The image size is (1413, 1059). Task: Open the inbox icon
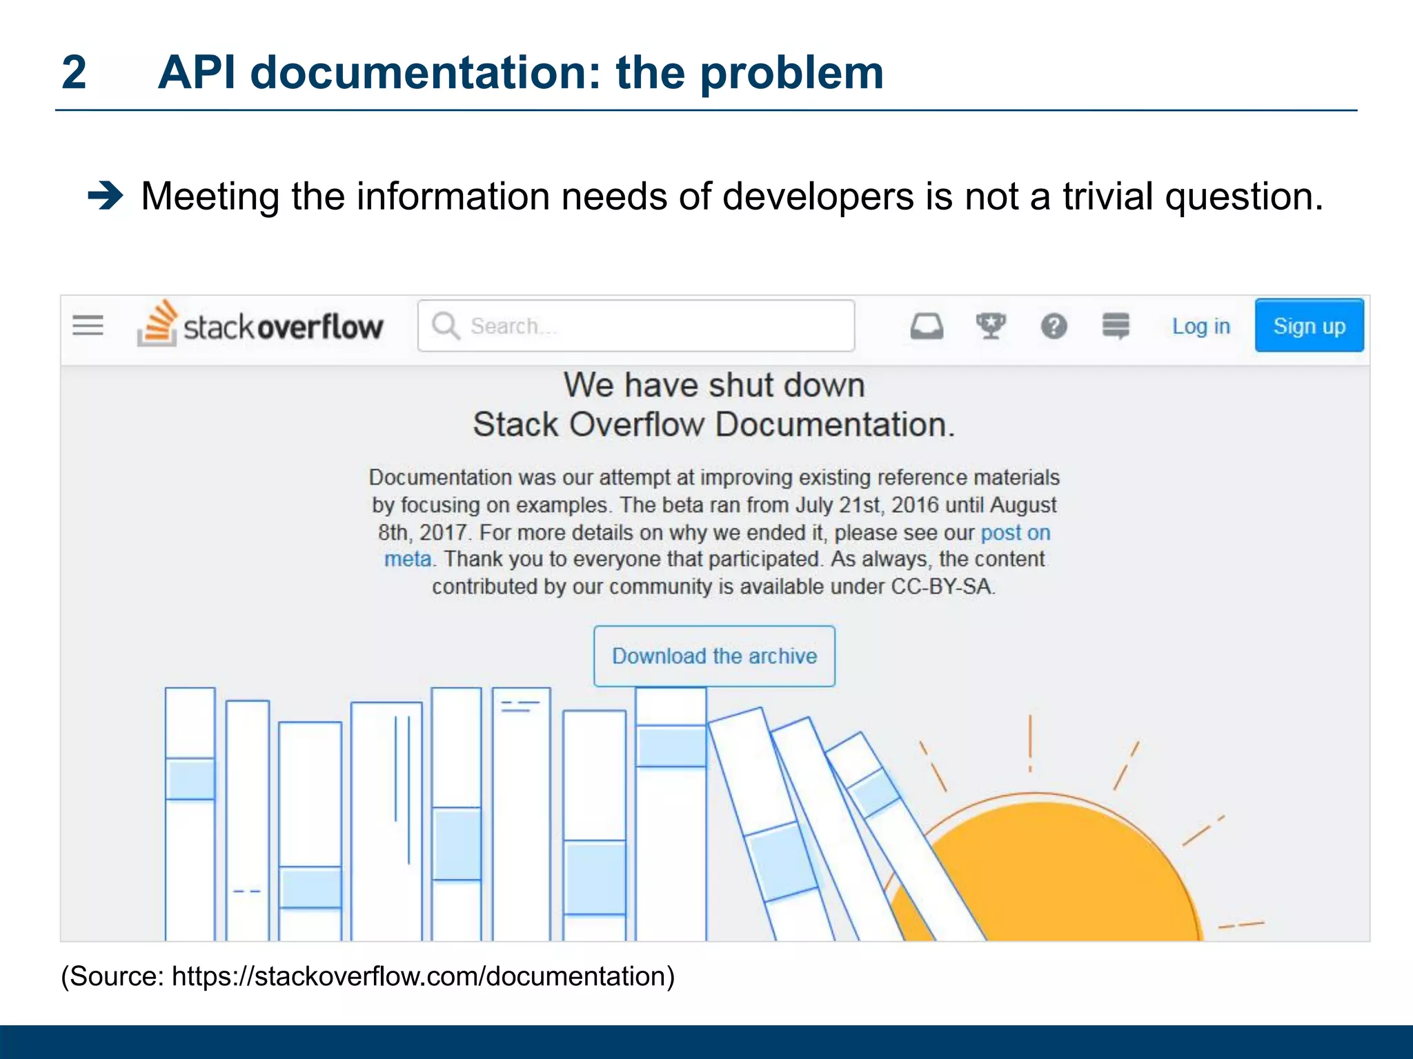(x=927, y=326)
